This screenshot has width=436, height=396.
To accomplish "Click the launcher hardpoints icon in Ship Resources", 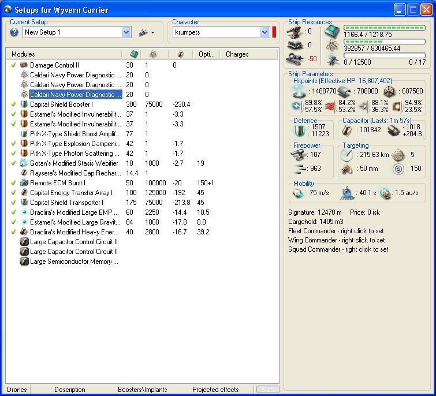I will 295,45.
